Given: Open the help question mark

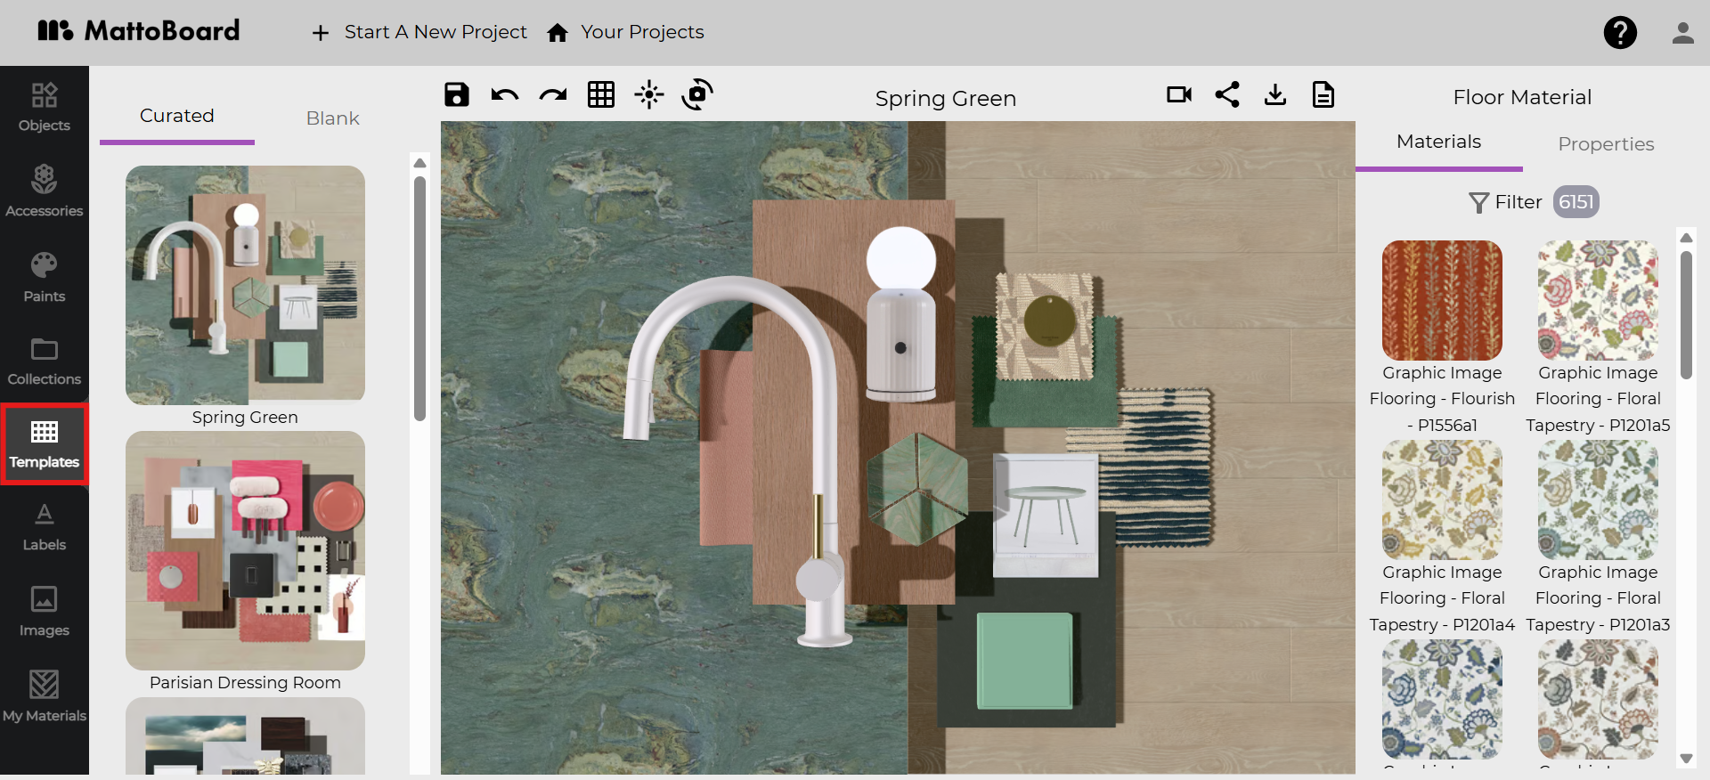Looking at the screenshot, I should [x=1620, y=33].
